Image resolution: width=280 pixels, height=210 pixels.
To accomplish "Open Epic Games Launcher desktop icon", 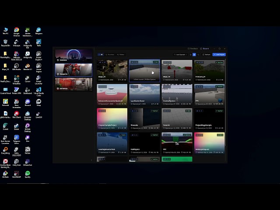I will click(5, 140).
